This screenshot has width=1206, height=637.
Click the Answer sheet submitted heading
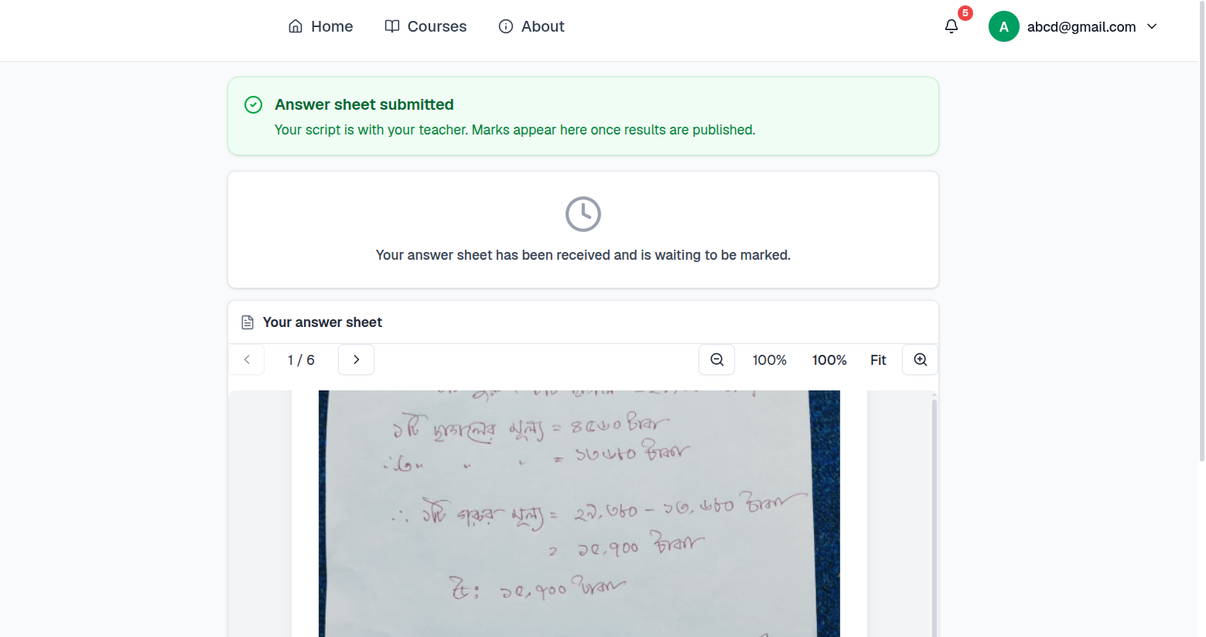(364, 104)
